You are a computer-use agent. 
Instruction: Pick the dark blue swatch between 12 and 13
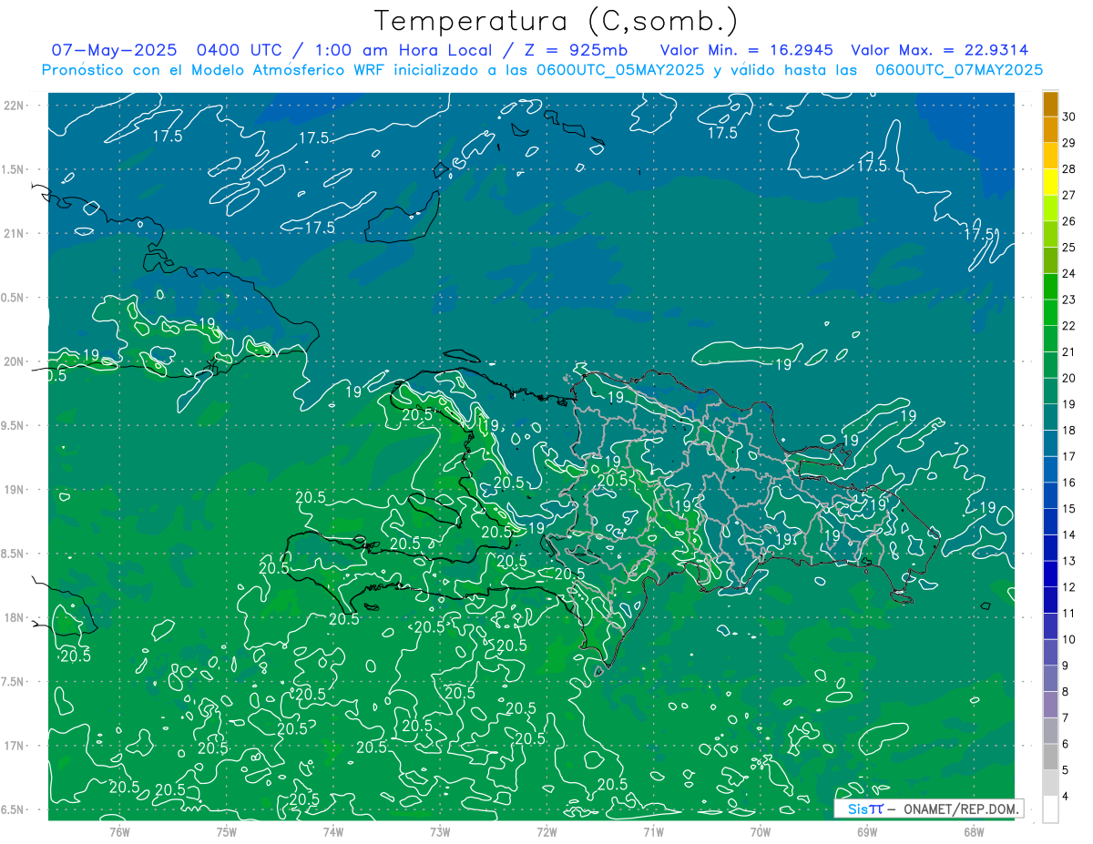pyautogui.click(x=1050, y=575)
